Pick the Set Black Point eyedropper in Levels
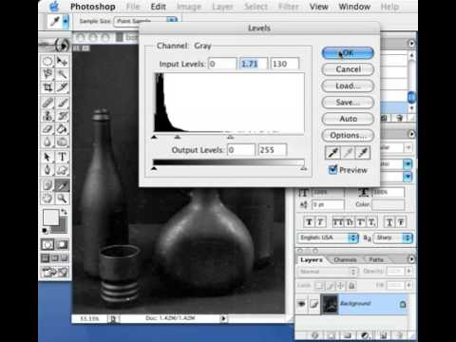456x342 pixels. pos(332,153)
